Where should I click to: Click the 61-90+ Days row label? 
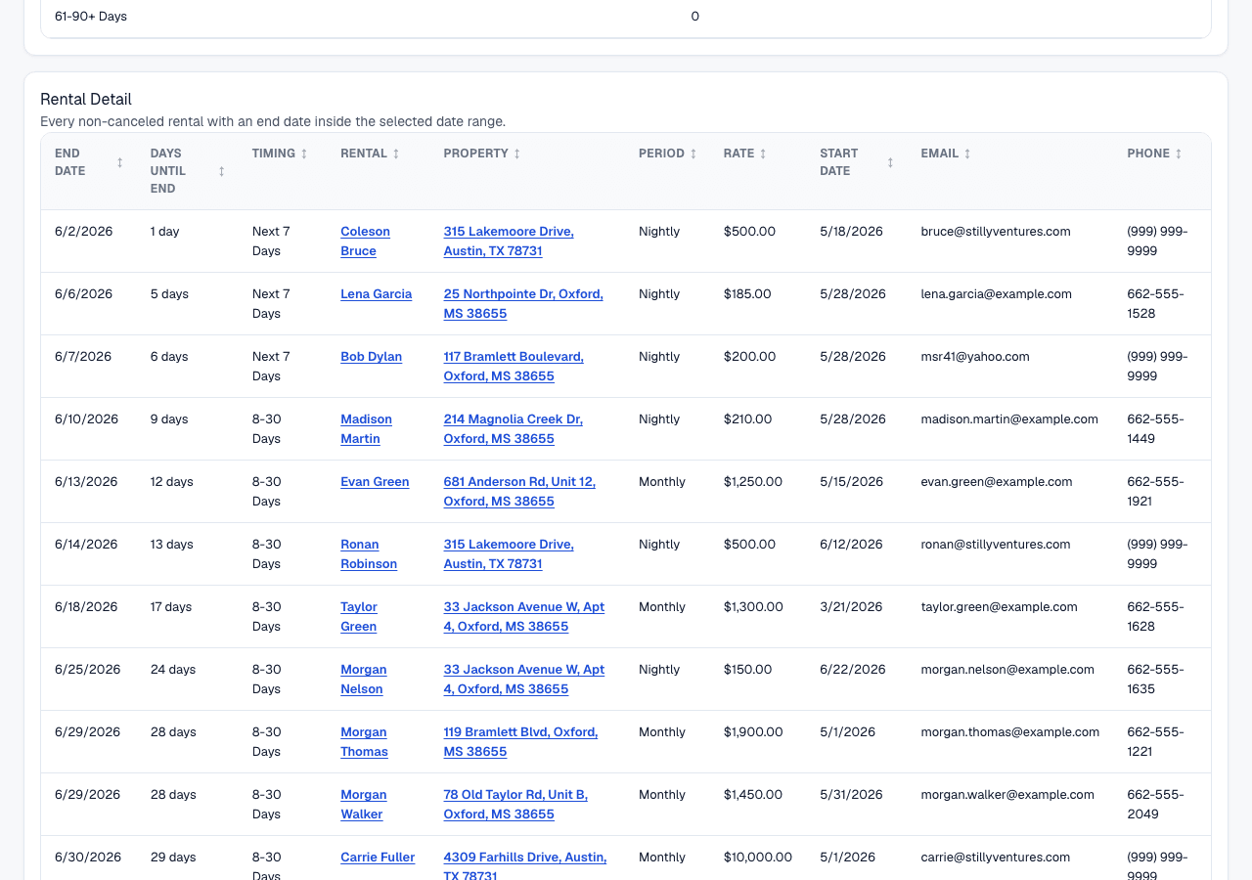pyautogui.click(x=91, y=17)
